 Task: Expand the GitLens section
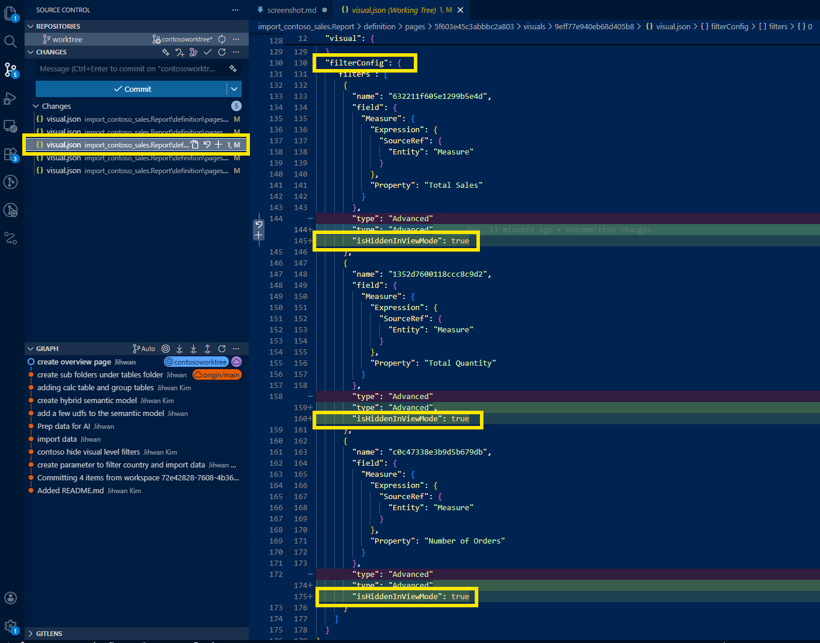point(30,634)
